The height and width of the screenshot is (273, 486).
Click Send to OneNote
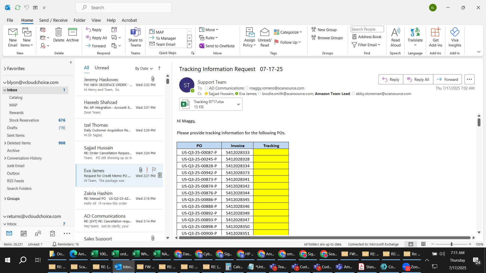tap(217, 46)
